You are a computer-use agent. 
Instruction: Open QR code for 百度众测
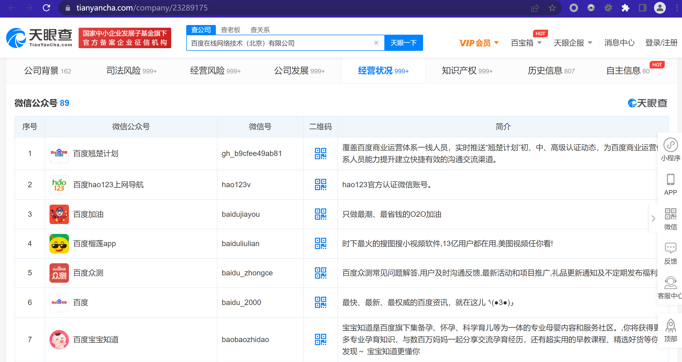pos(321,273)
